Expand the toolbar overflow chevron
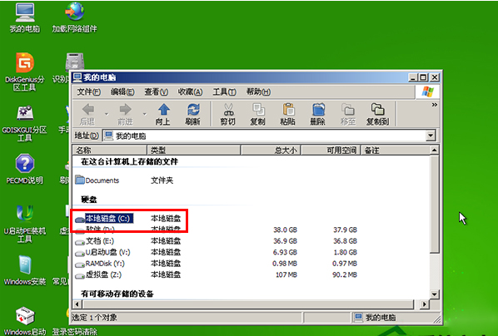498x336 pixels. tap(434, 105)
